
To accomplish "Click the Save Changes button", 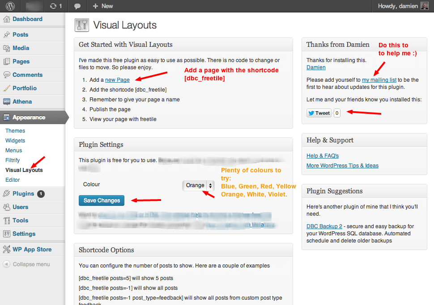I will coord(102,201).
